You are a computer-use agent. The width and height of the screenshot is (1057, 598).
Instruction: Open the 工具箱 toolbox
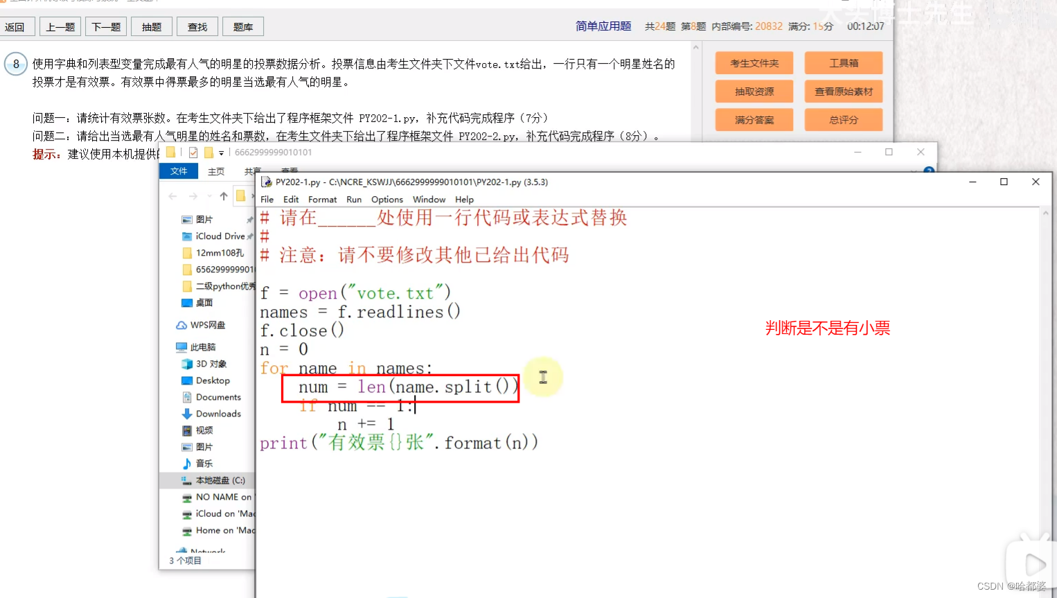click(x=844, y=63)
